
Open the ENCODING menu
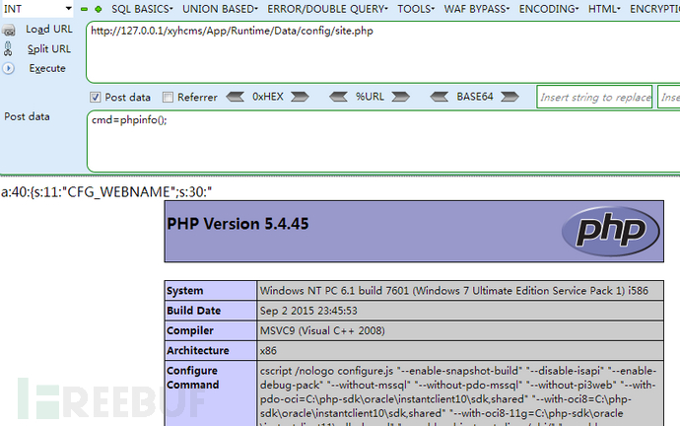(x=549, y=9)
